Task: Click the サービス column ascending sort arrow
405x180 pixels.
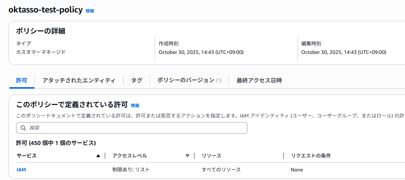Action: (x=98, y=156)
